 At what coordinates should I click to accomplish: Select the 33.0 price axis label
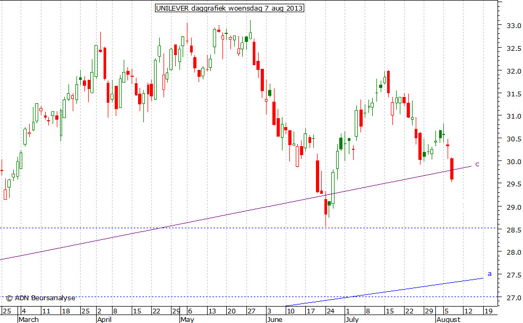click(x=513, y=25)
